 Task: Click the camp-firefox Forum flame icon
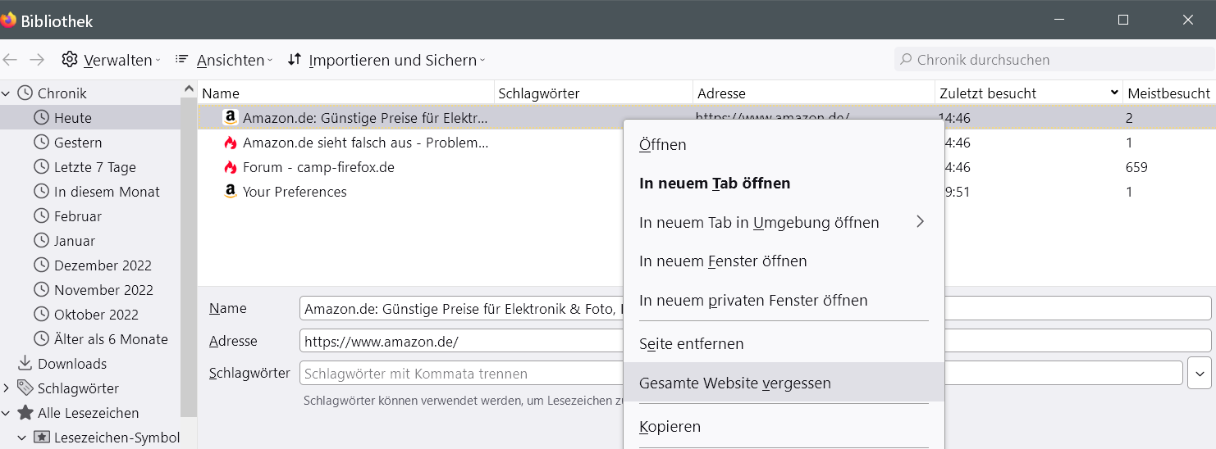231,167
